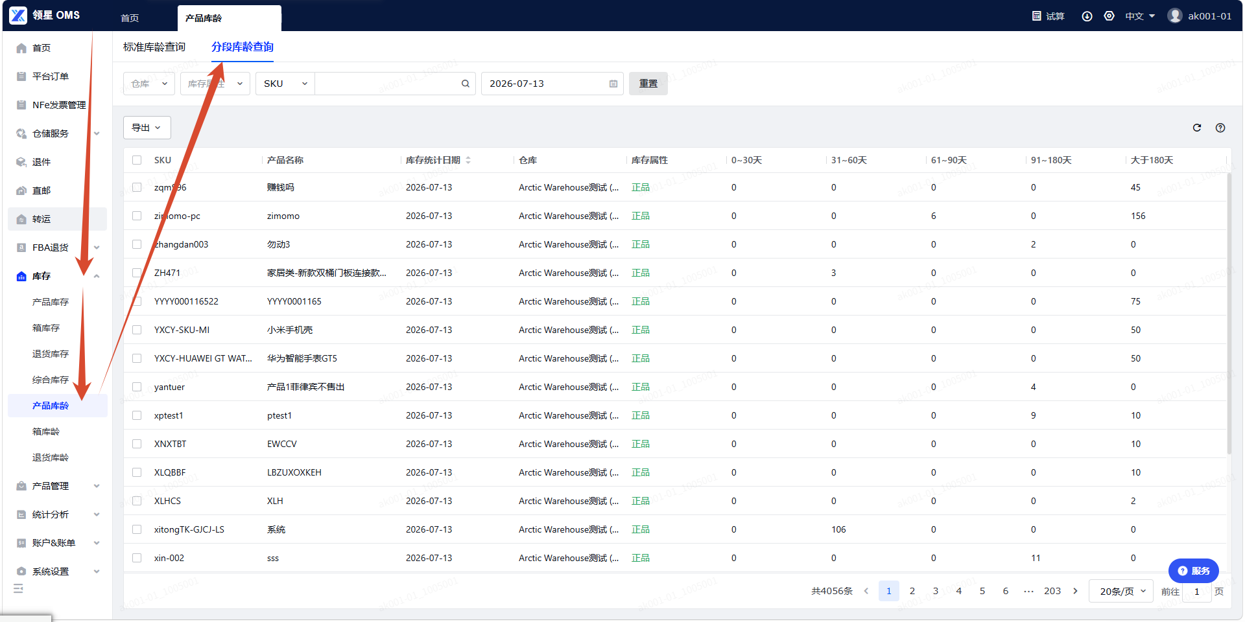The width and height of the screenshot is (1245, 622).
Task: Open the help question-mark icon above the table
Action: click(1220, 128)
